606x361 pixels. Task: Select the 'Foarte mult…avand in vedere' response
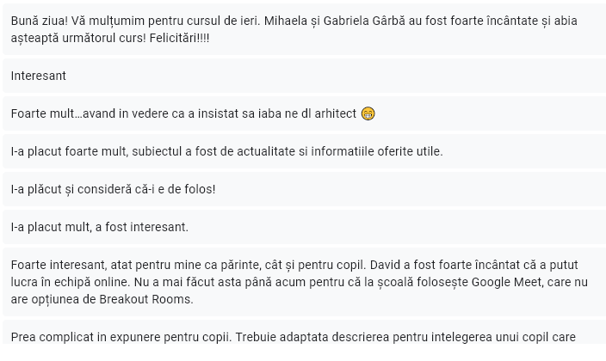[304, 113]
